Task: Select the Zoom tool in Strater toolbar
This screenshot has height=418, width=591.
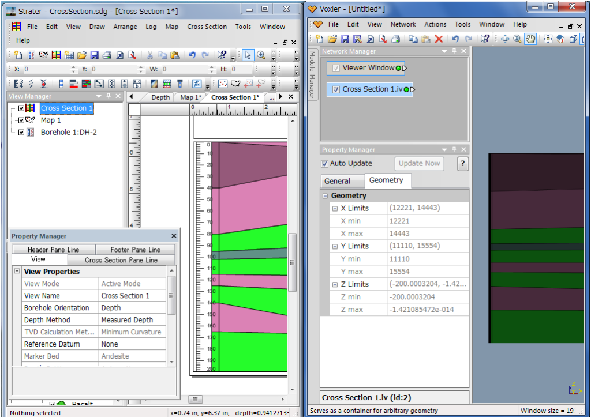Action: 261,55
